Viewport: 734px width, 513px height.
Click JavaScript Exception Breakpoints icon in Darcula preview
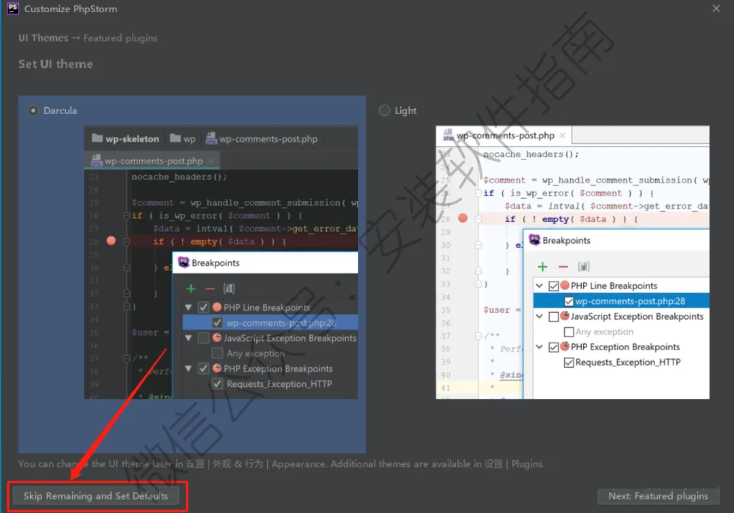coord(217,337)
